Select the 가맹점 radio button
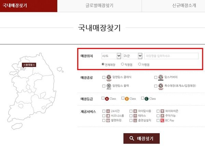This screenshot has width=205, height=146. [x=140, y=64]
